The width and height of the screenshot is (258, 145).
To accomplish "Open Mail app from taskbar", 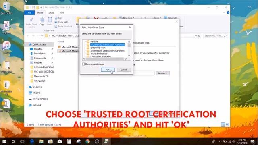I will [x=60, y=141].
